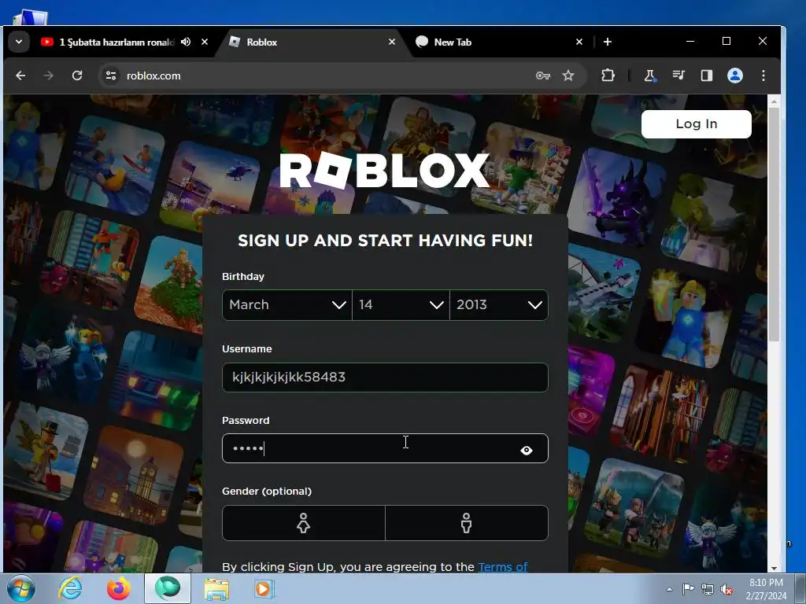Toggle the browser side panel
The height and width of the screenshot is (604, 806).
(707, 75)
